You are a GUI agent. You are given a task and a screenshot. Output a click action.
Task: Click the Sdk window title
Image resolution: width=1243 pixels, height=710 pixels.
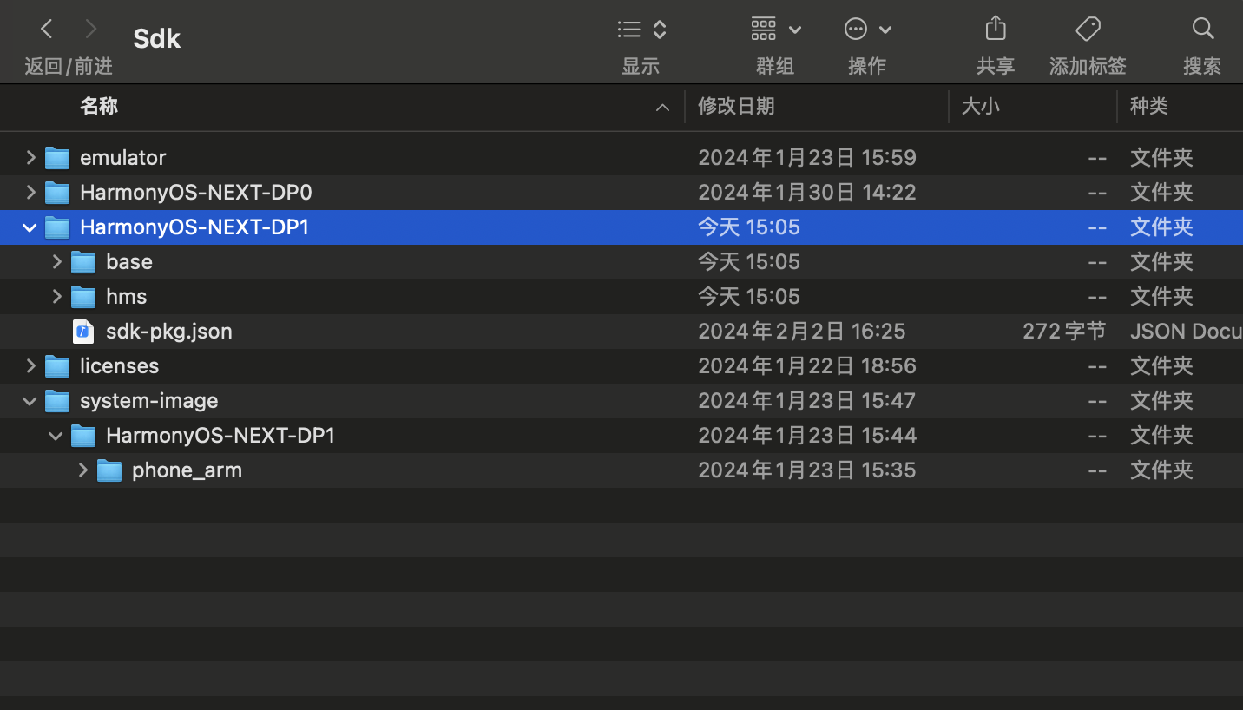tap(157, 38)
